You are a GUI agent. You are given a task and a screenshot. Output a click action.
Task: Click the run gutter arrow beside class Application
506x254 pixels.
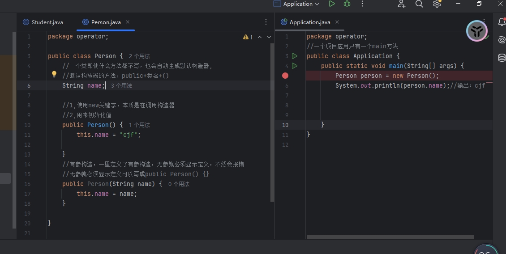click(294, 56)
